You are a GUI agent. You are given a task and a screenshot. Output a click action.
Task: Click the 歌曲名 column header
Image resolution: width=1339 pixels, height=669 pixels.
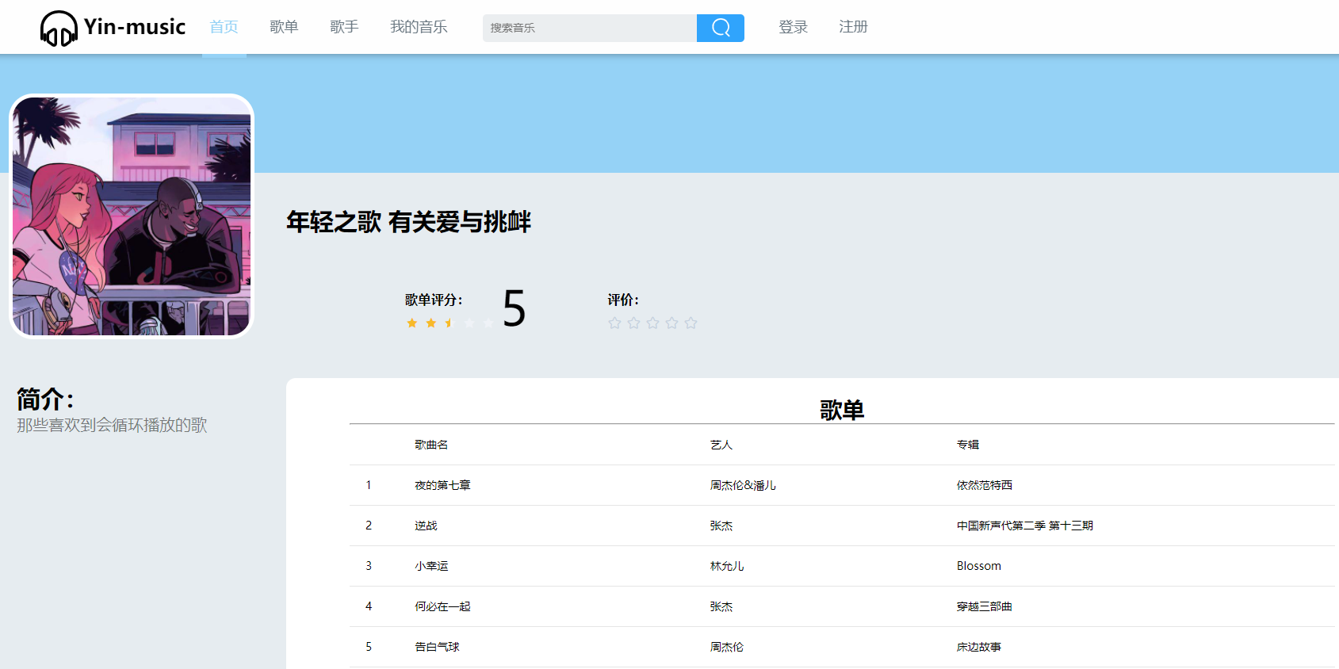pyautogui.click(x=431, y=445)
